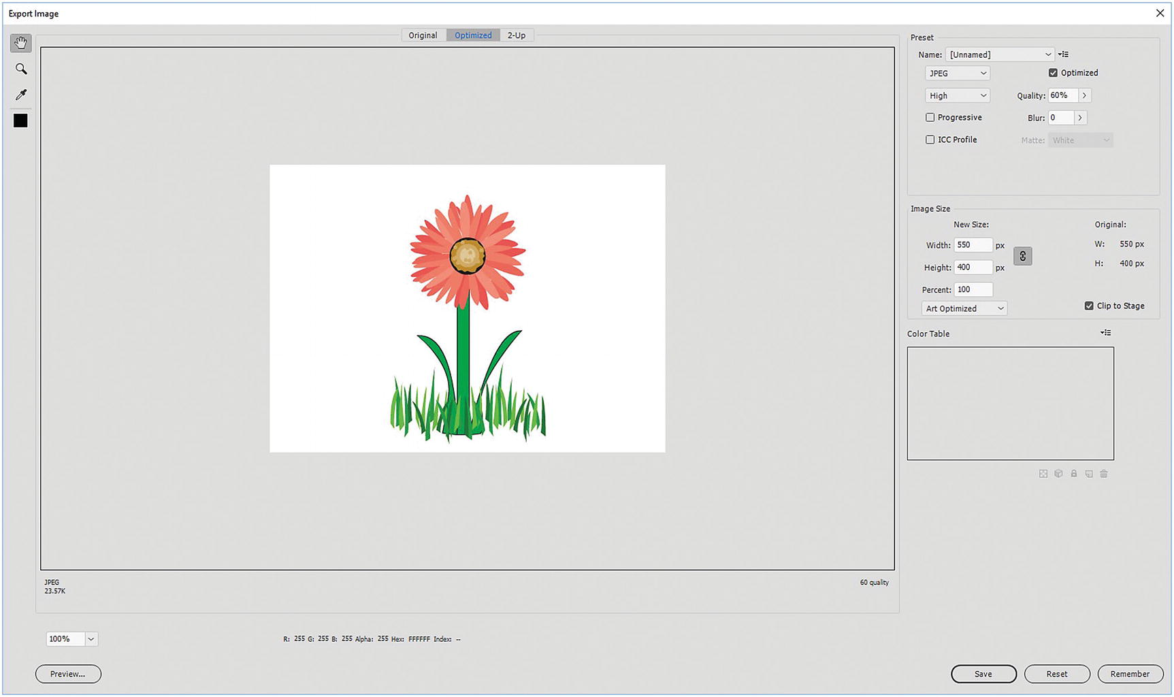Click the trash icon below the Color Table
Image resolution: width=1174 pixels, height=697 pixels.
1104,473
